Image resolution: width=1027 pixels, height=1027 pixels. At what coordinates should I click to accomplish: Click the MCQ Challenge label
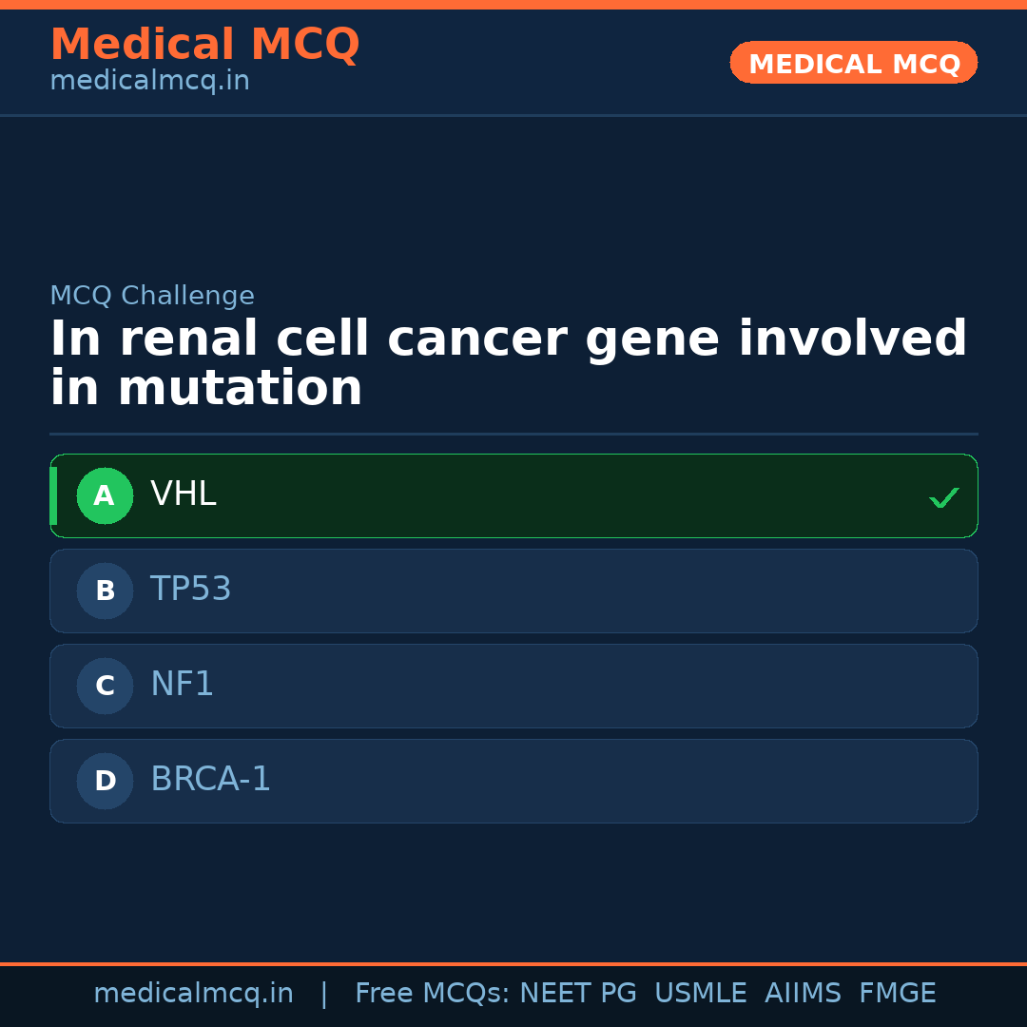[152, 297]
